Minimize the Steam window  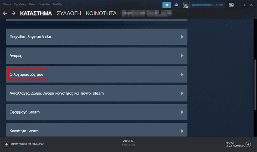coord(240,5)
